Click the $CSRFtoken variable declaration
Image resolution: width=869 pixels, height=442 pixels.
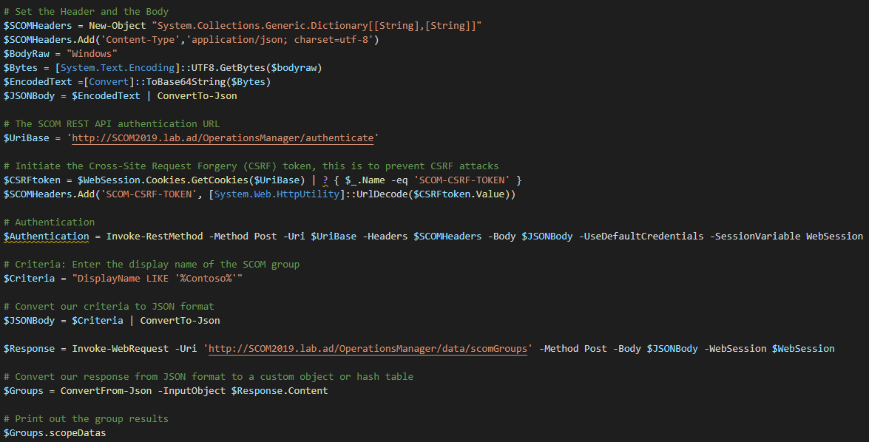click(32, 180)
